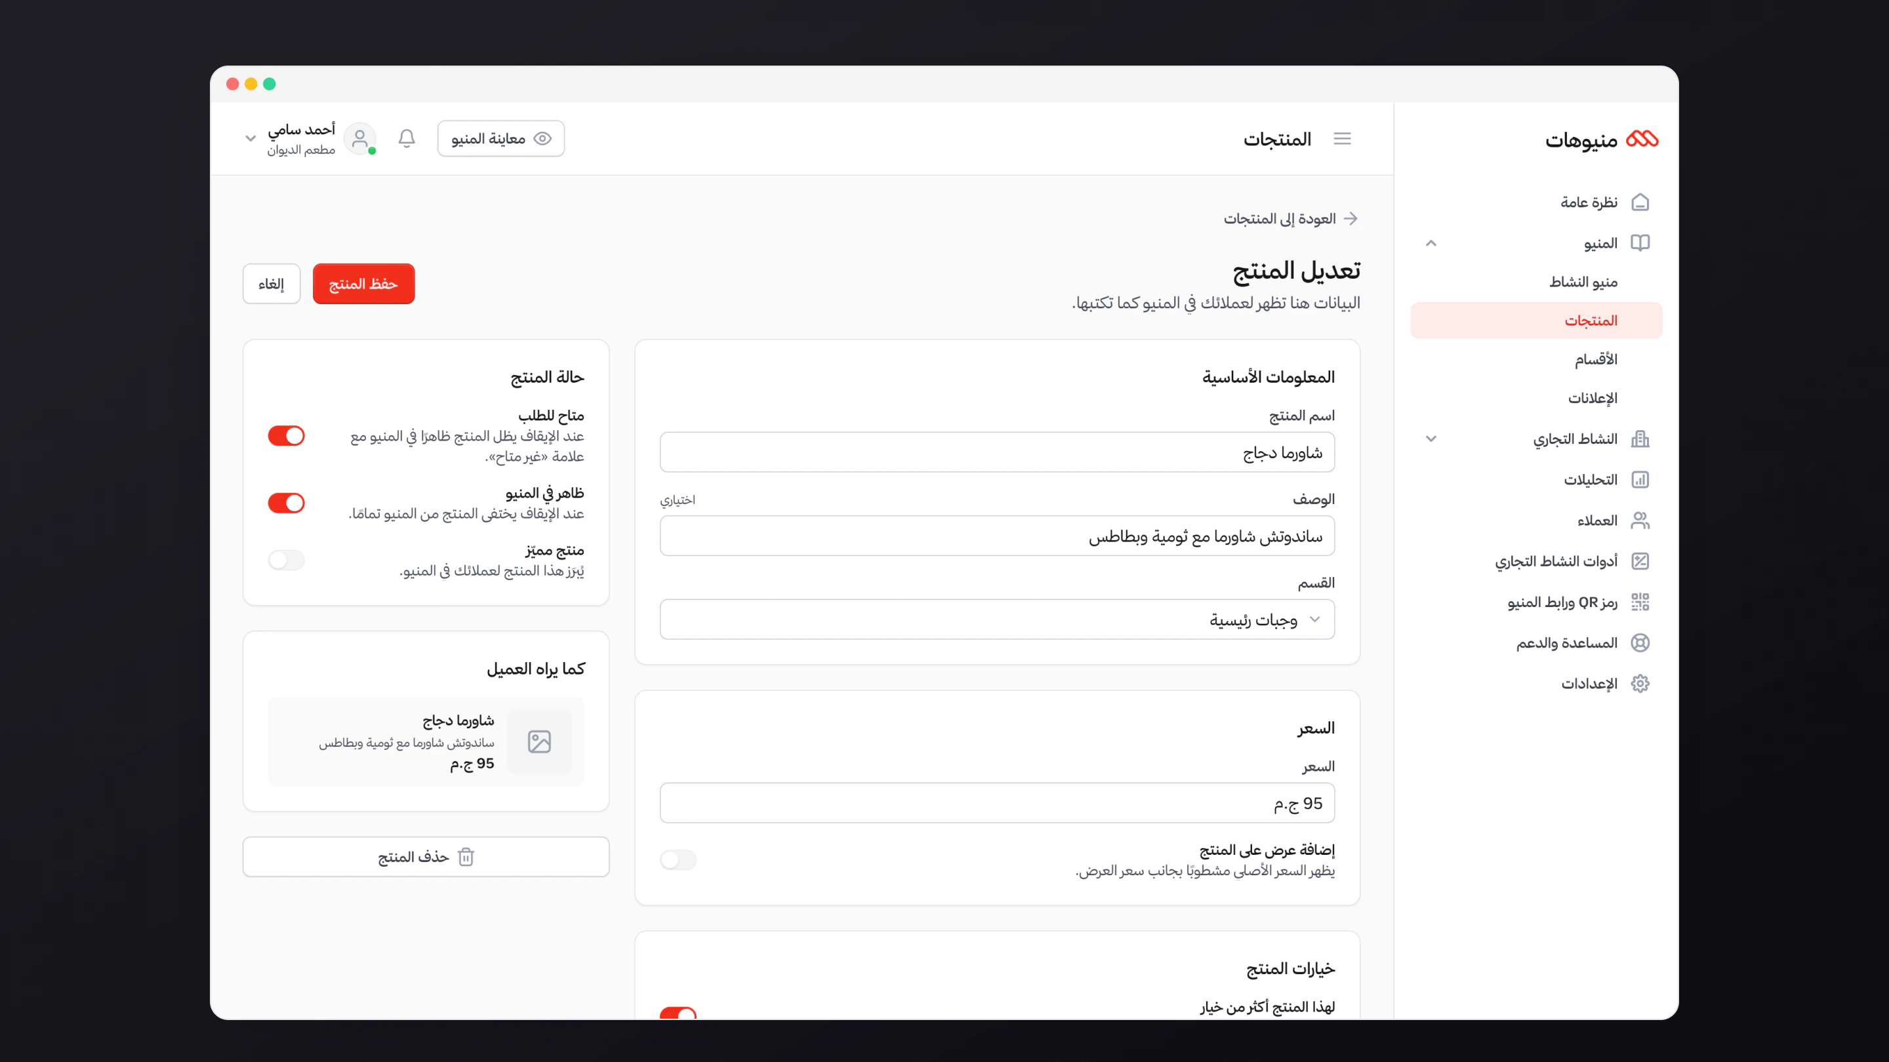Open the QR code icon
The width and height of the screenshot is (1889, 1062).
point(1640,602)
